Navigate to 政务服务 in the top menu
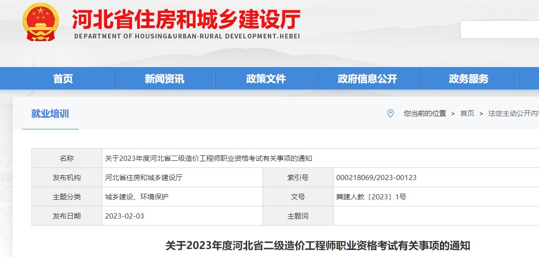This screenshot has width=539, height=257. [469, 79]
